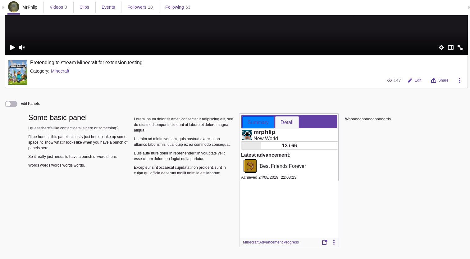The image size is (470, 259).
Task: Click the viewer count eye icon
Action: click(390, 80)
